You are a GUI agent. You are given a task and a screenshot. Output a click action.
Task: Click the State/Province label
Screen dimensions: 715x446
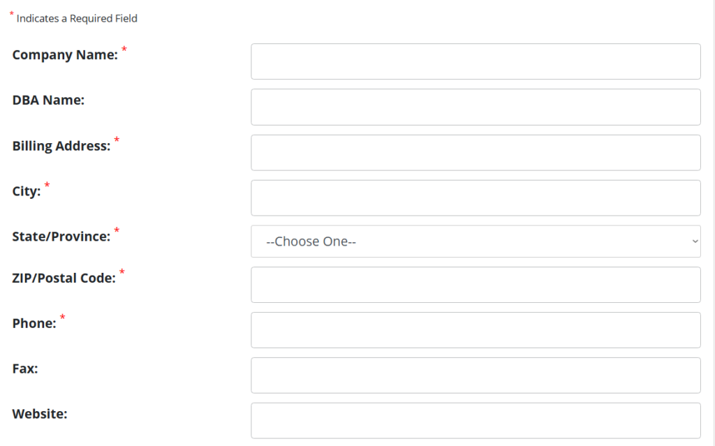pos(59,236)
